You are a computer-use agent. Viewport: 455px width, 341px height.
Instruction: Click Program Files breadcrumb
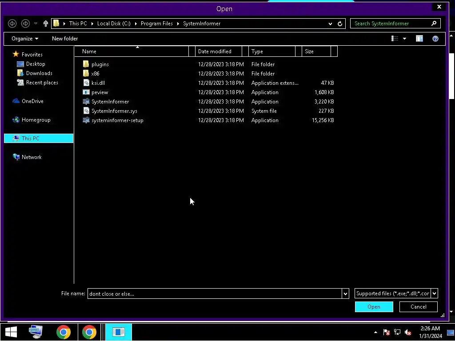pyautogui.click(x=157, y=24)
